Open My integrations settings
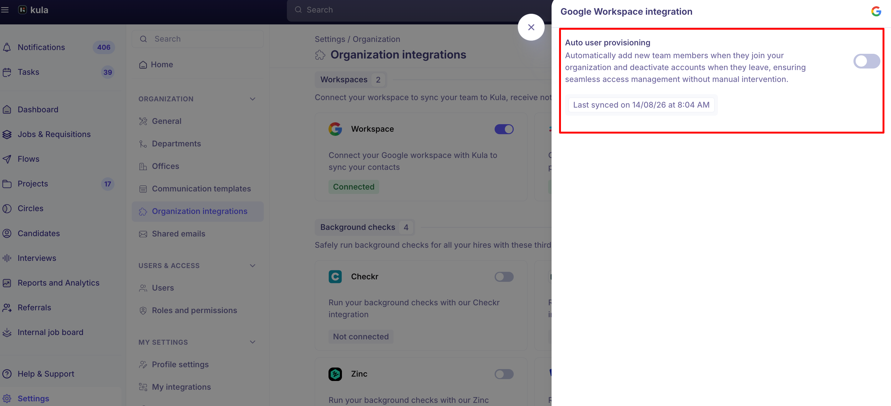 [197, 387]
